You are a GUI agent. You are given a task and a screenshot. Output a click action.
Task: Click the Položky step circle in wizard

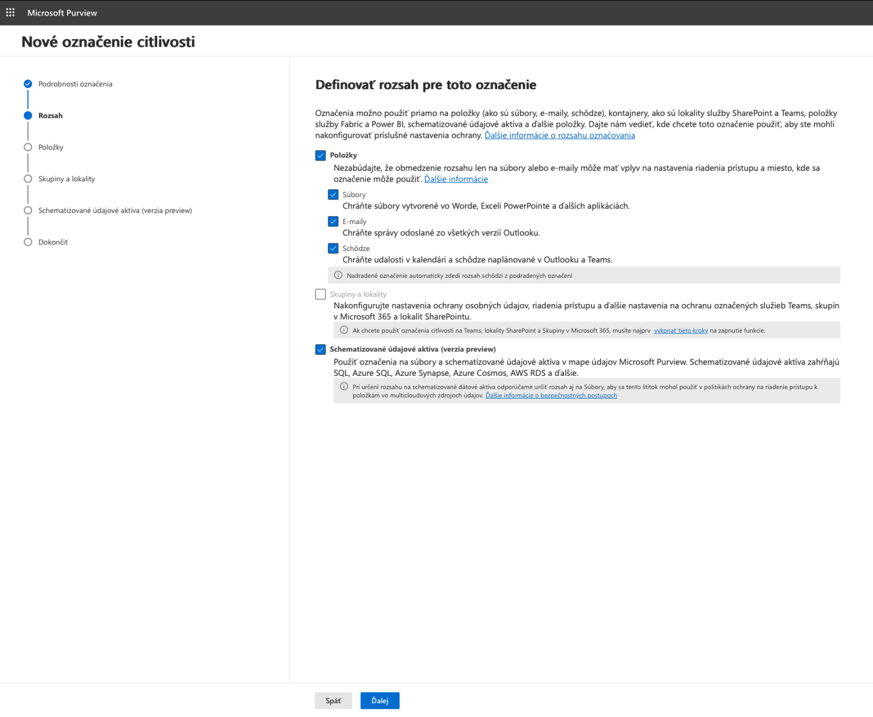click(x=27, y=147)
